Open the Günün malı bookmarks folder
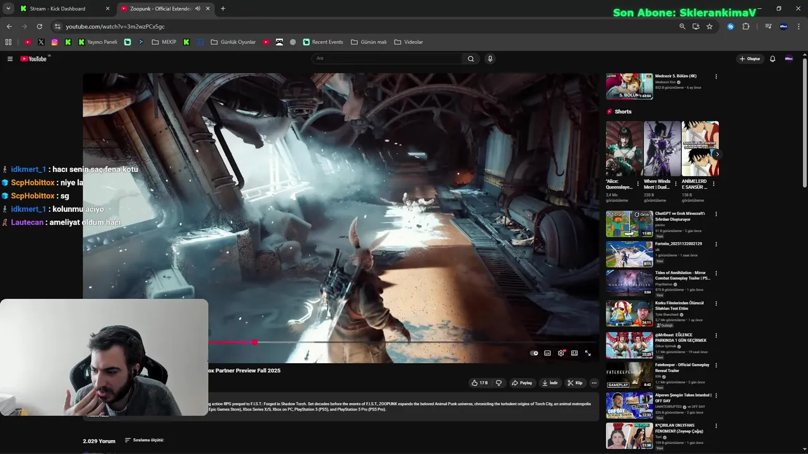The width and height of the screenshot is (808, 454). [369, 42]
